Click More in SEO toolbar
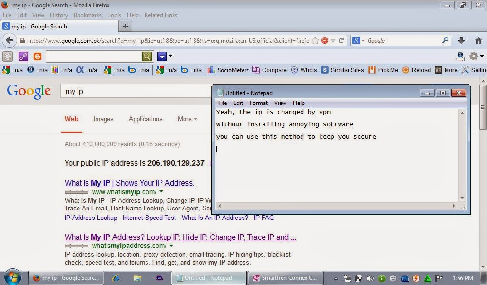487x285 pixels. click(x=446, y=70)
